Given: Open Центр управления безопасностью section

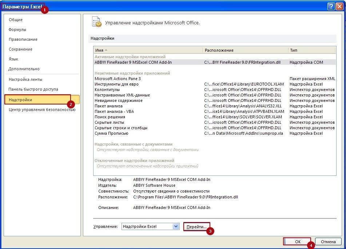Looking at the screenshot, I should 42,110.
